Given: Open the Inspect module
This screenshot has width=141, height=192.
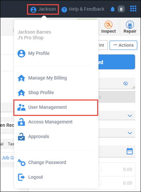Looking at the screenshot, I should [x=108, y=27].
